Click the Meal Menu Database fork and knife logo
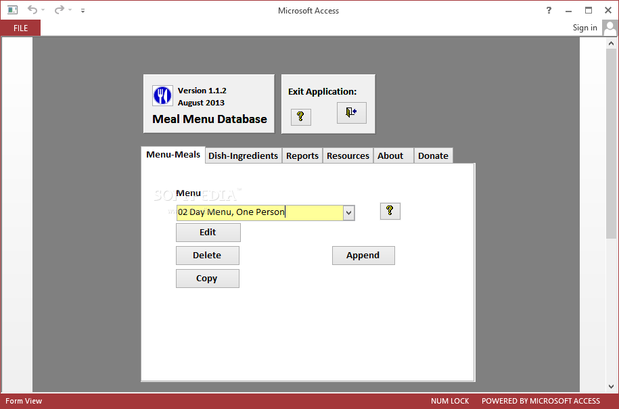Screen dimensions: 619x409 coord(162,96)
